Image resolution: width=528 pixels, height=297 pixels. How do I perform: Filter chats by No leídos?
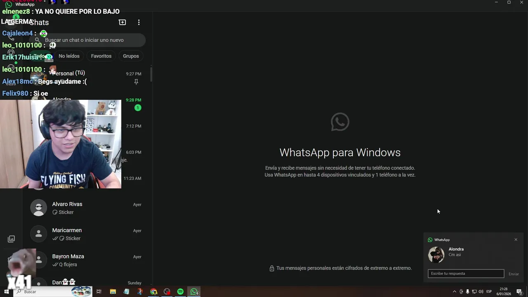(69, 56)
